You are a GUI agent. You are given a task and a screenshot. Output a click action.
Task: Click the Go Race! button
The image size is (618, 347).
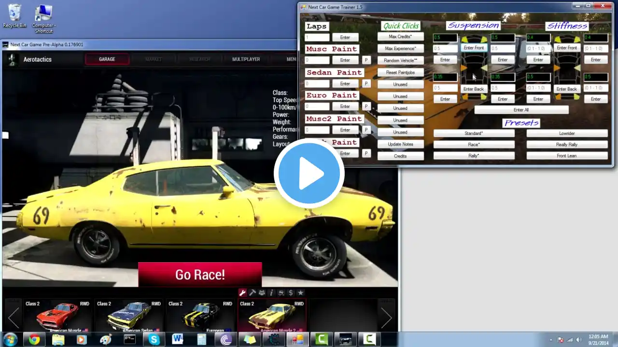click(200, 275)
